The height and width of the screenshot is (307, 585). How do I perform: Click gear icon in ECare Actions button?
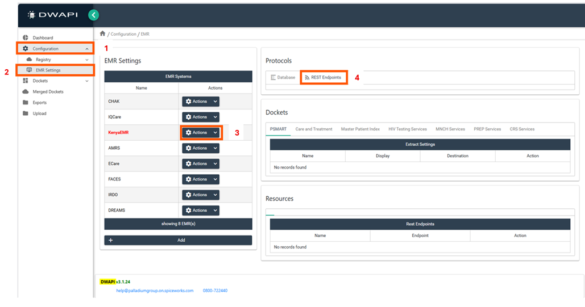tap(188, 163)
